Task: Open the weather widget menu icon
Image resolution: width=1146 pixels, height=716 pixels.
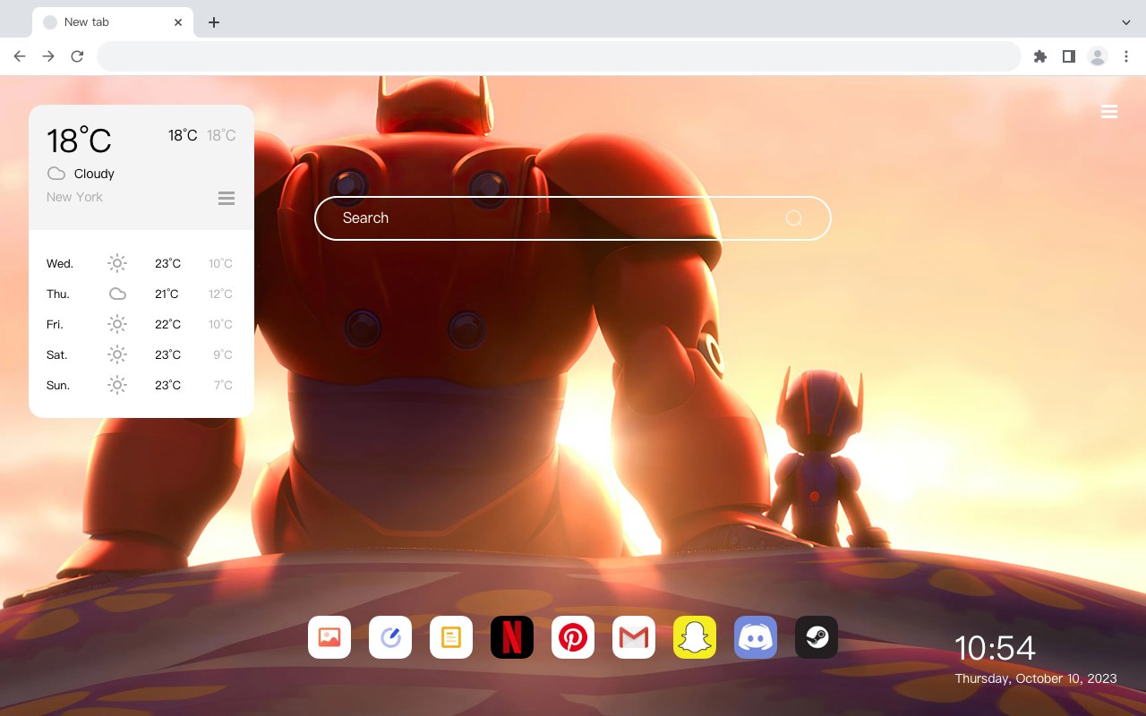Action: pyautogui.click(x=227, y=198)
